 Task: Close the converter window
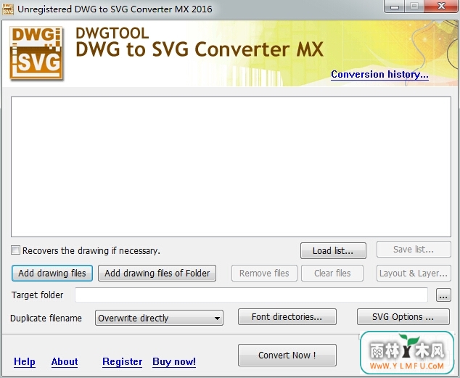(x=441, y=6)
